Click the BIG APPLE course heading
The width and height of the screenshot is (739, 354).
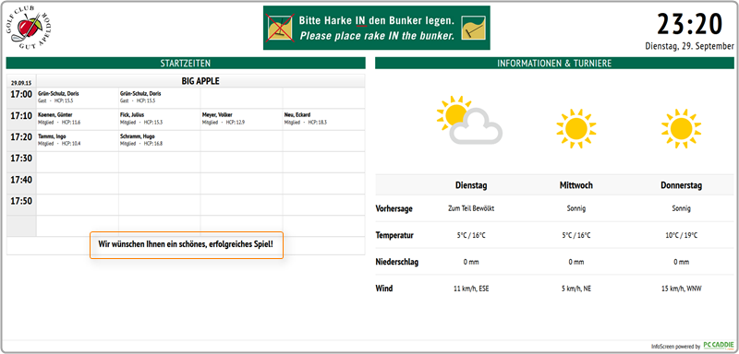click(200, 81)
